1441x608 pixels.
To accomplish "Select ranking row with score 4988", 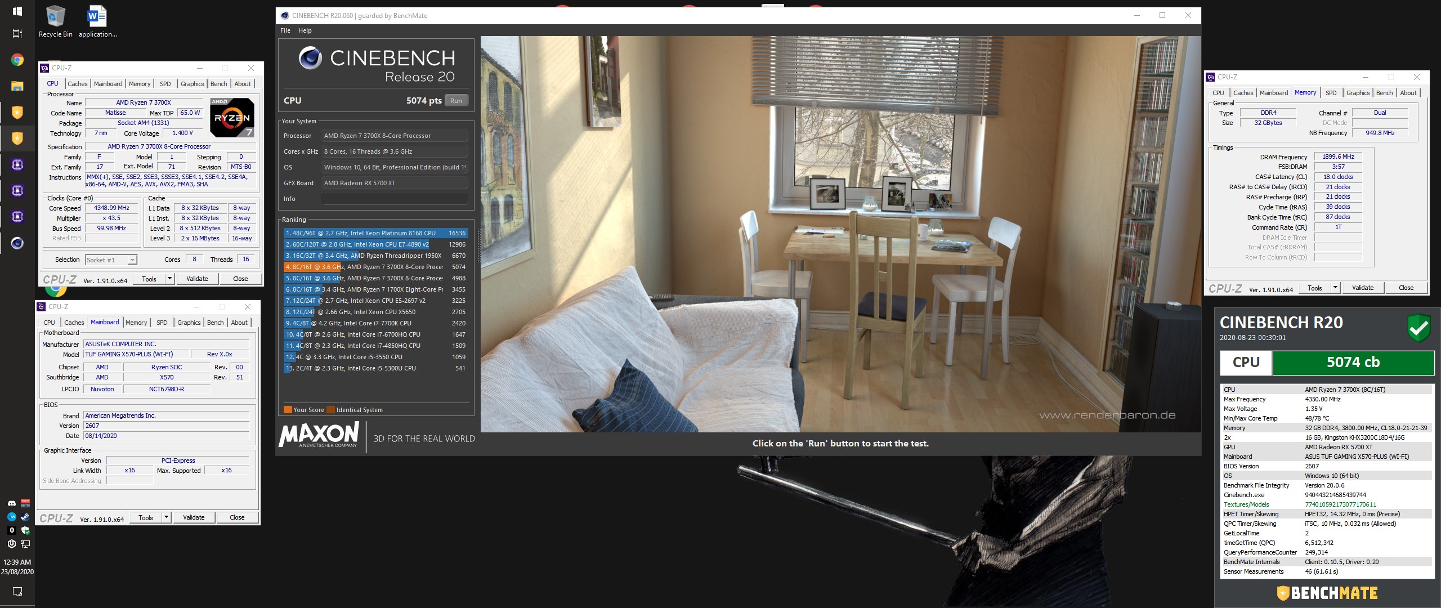I will pyautogui.click(x=375, y=278).
